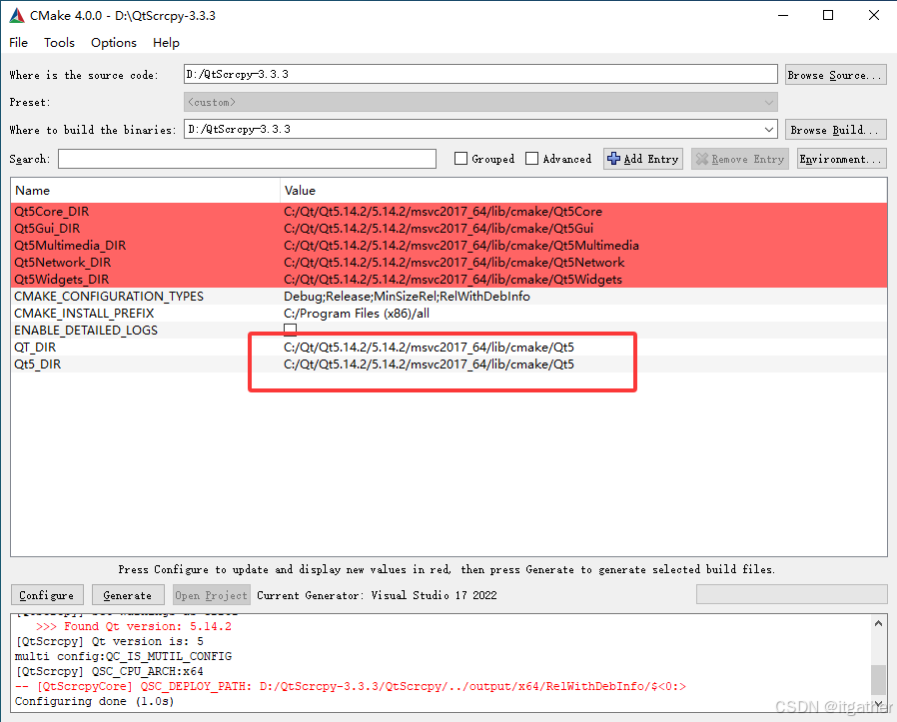Click output log scrollbar down arrow
This screenshot has height=722, width=897.
tap(878, 704)
